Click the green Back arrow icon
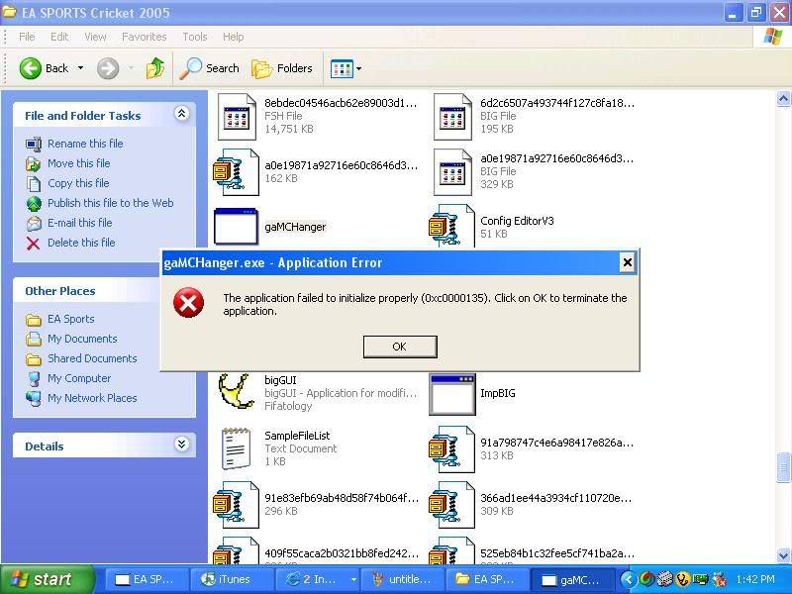 click(31, 68)
